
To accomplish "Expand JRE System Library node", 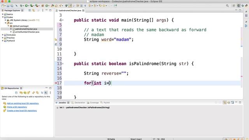I will click(x=5, y=20).
